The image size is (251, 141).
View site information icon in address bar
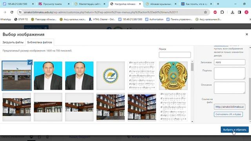point(20,12)
